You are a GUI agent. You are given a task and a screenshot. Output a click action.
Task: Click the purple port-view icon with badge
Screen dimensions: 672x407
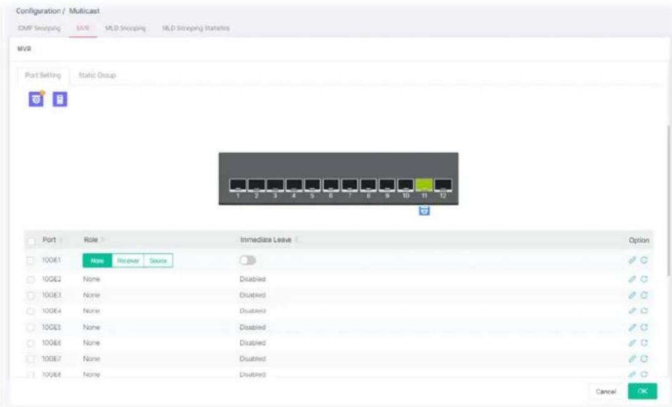(x=36, y=99)
